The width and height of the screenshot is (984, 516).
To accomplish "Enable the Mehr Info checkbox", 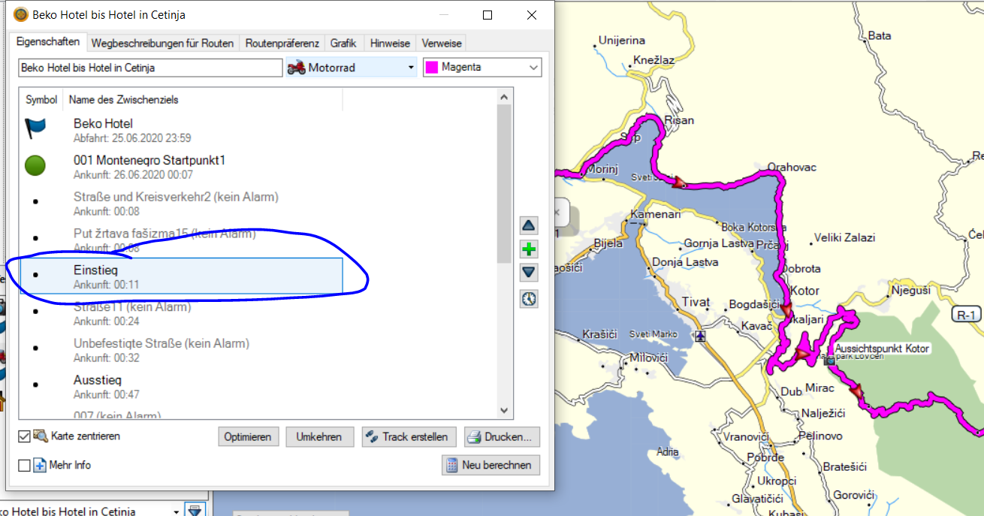I will point(24,465).
